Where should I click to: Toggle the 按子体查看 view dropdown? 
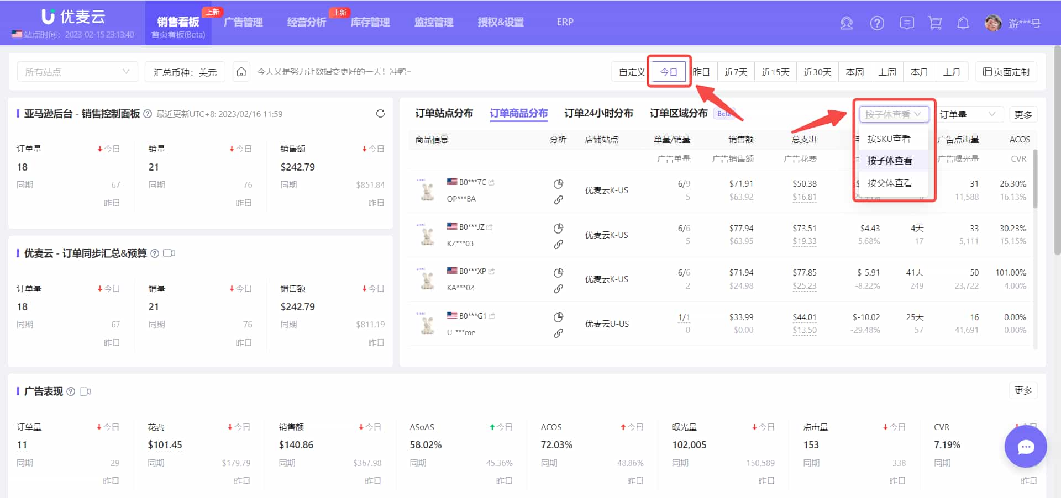(x=894, y=114)
